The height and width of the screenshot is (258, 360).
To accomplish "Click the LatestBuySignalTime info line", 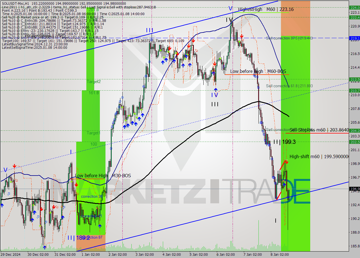I will coord(35,44).
